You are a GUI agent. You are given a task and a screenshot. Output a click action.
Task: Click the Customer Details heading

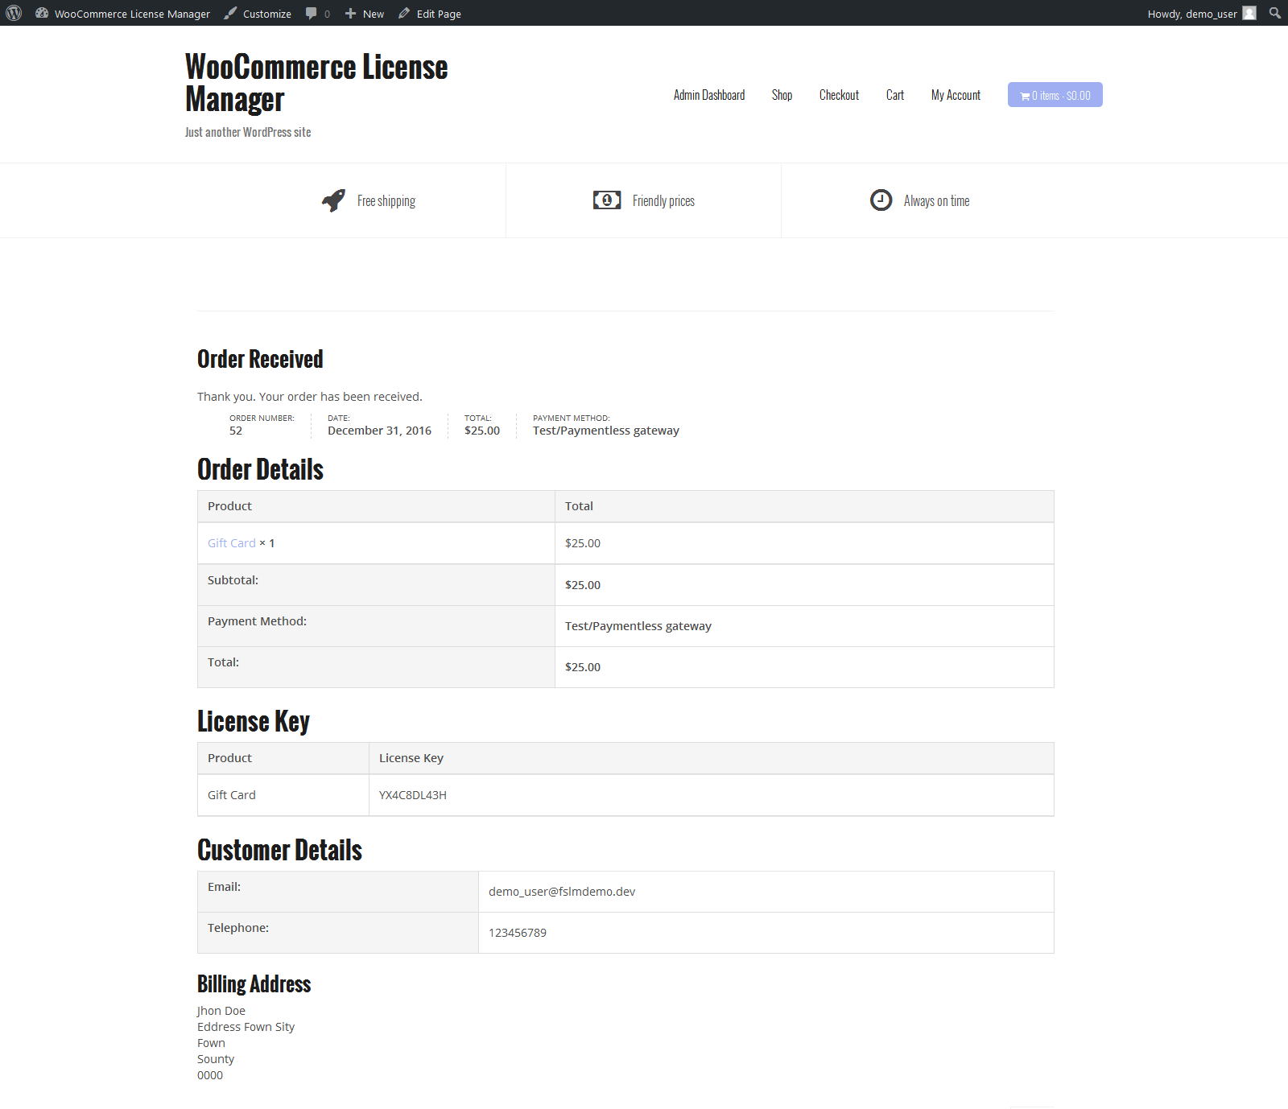[279, 850]
